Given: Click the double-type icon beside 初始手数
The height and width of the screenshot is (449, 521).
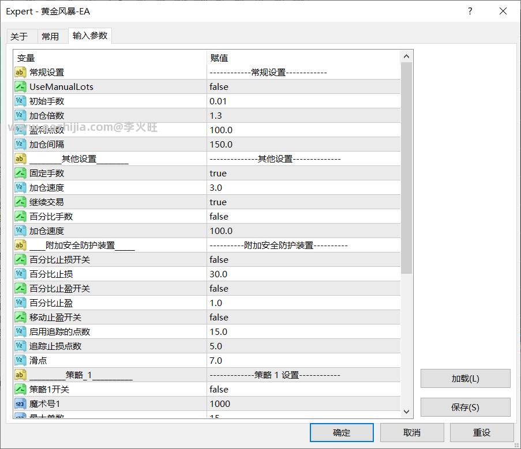Looking at the screenshot, I should (20, 101).
